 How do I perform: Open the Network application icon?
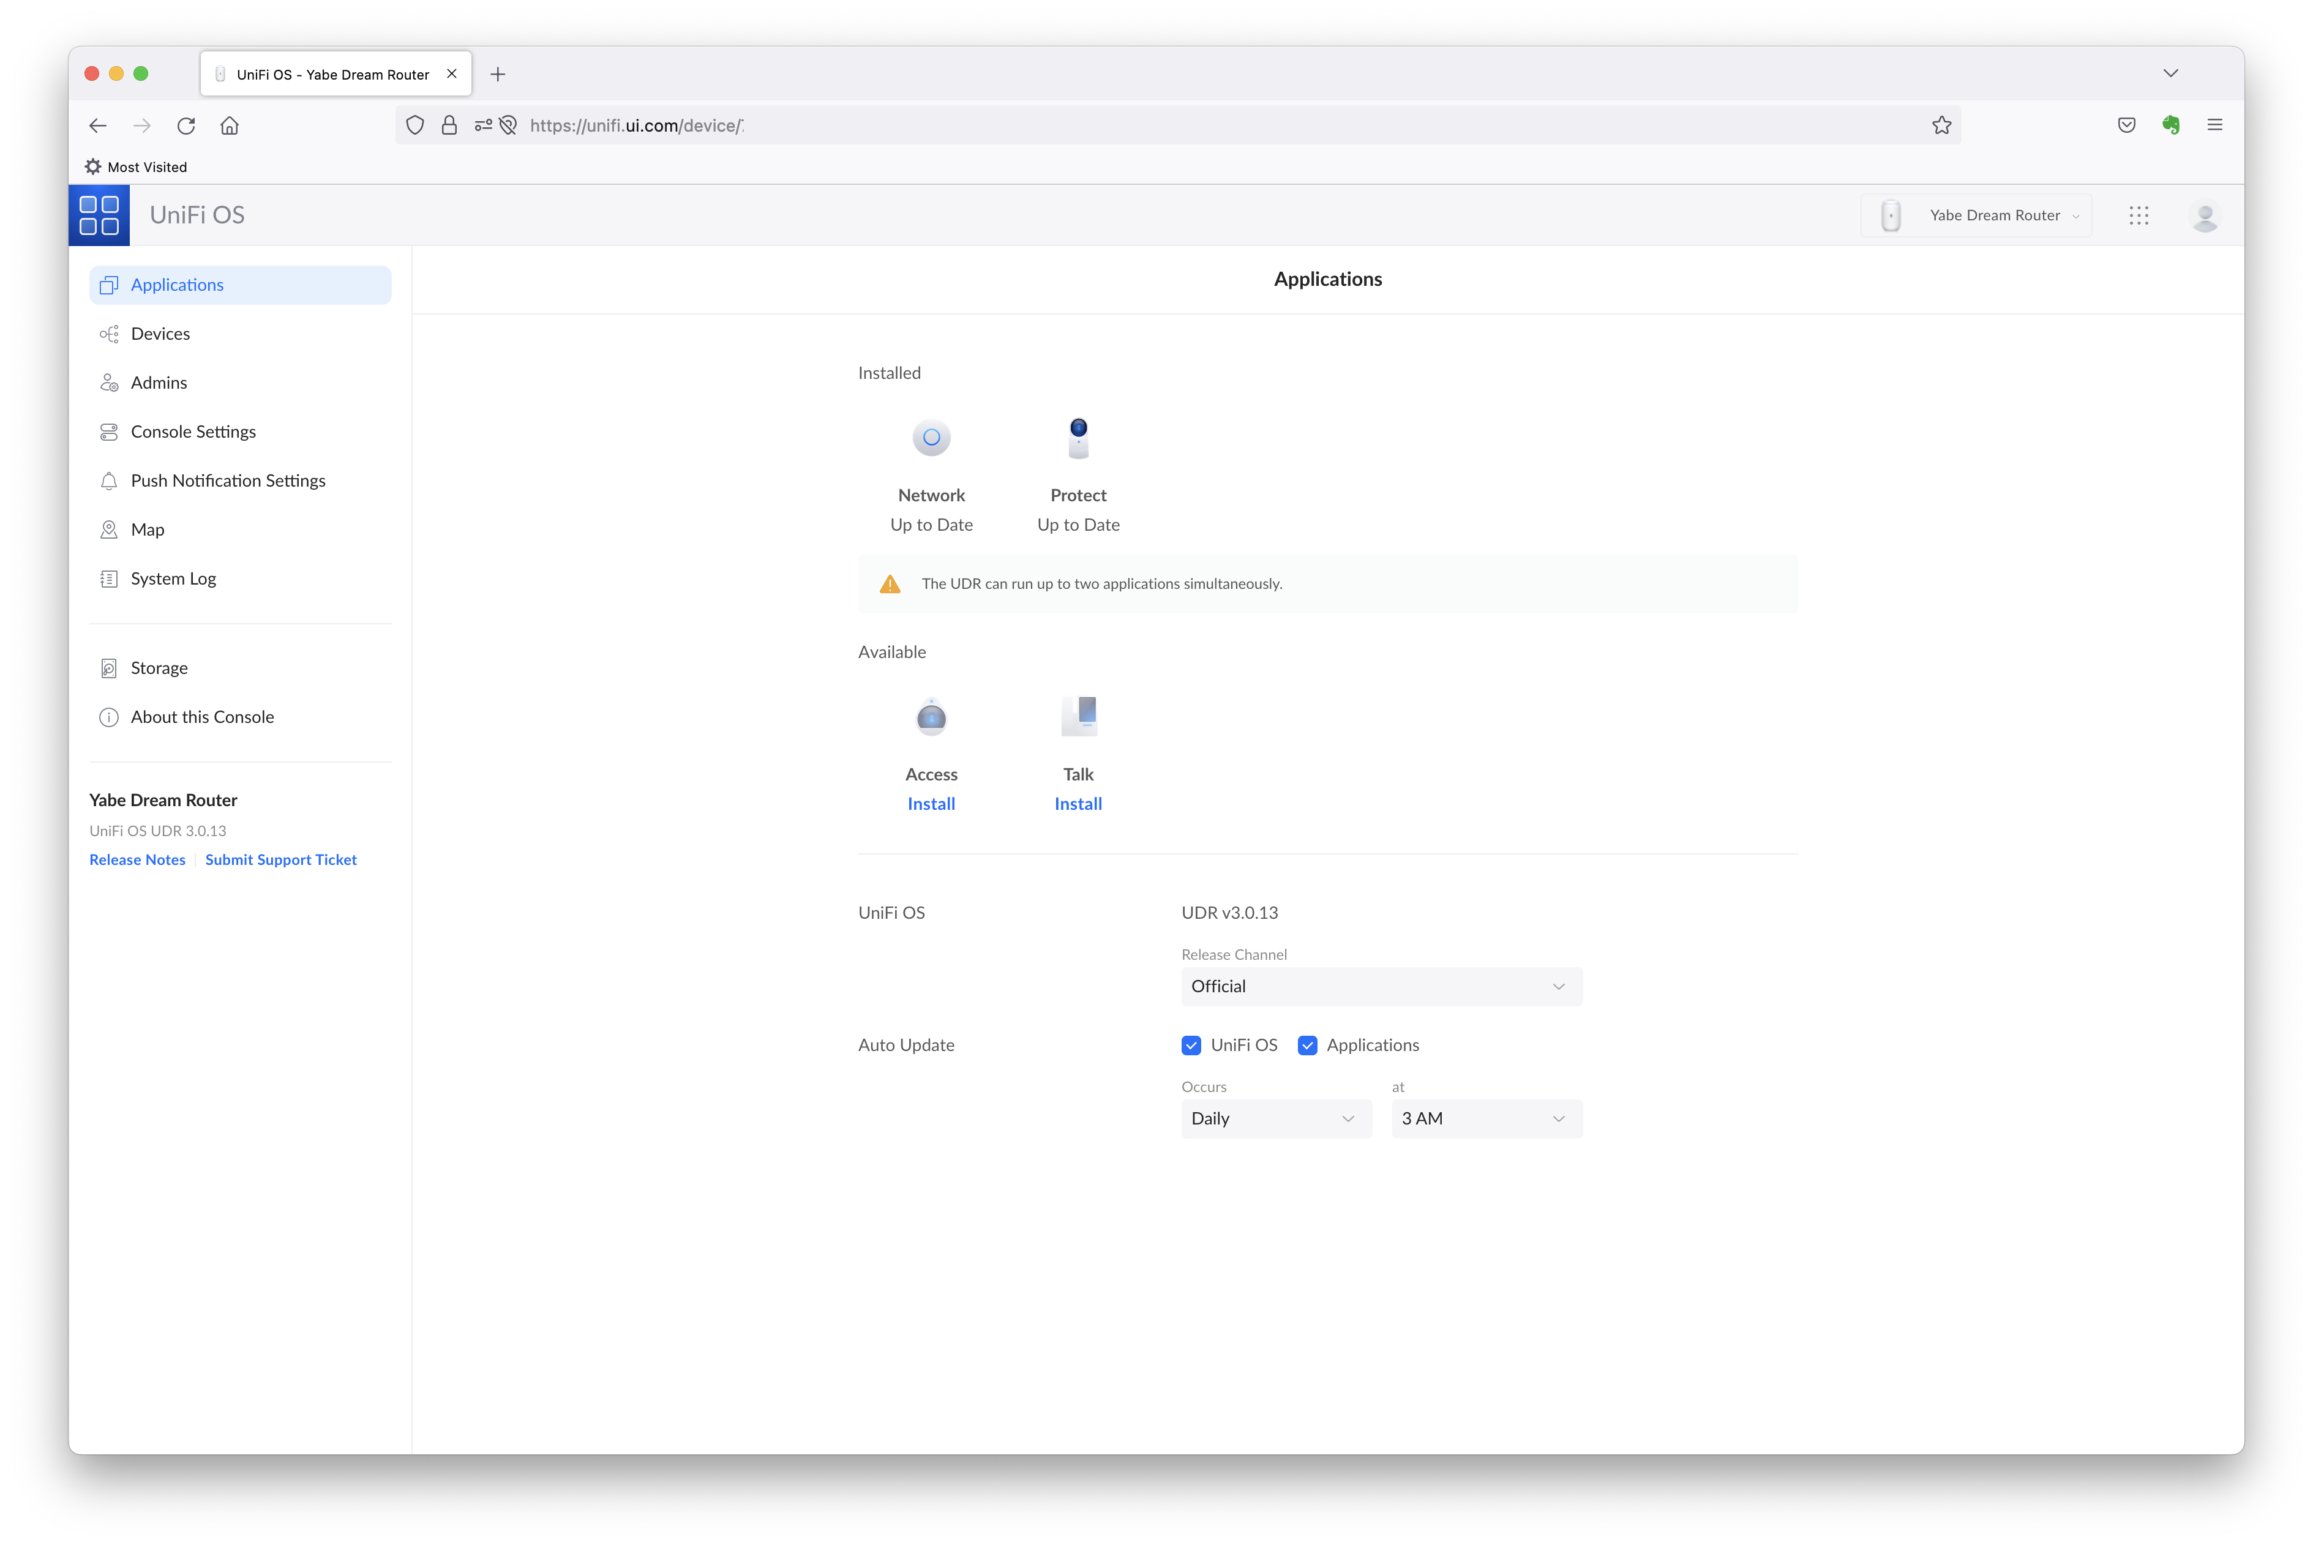(931, 438)
